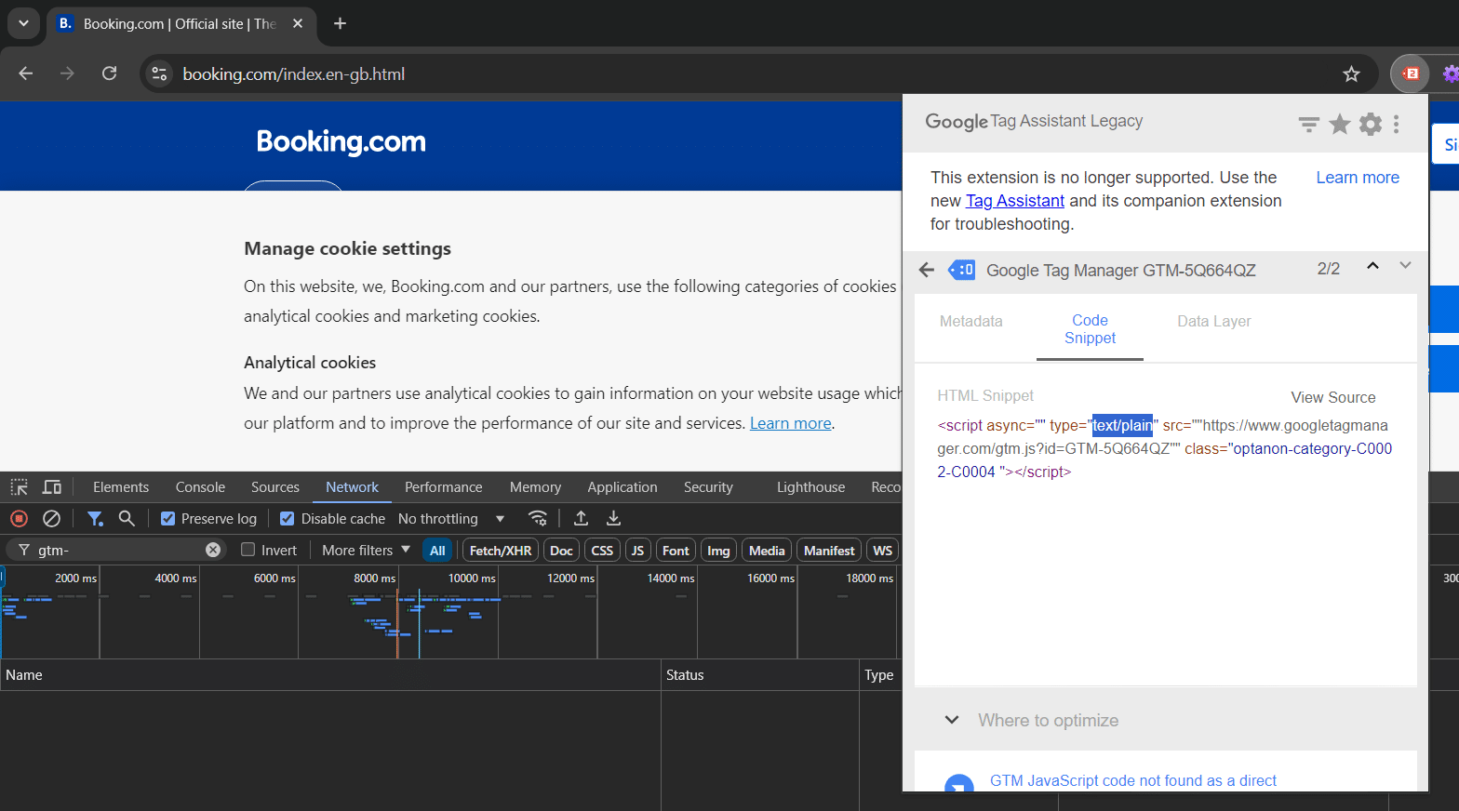
Task: Go back to the previous page
Action: click(26, 73)
